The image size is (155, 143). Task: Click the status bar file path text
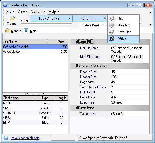point(103,138)
